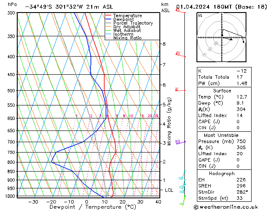271x210 pixels.
Task: Click the 'kt' label in hodograph
Action: [200, 16]
